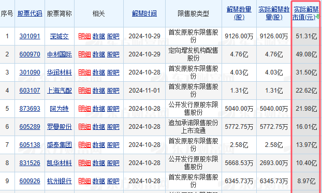Open 明细 link for 深城交 row
322x193 pixels.
[84, 36]
